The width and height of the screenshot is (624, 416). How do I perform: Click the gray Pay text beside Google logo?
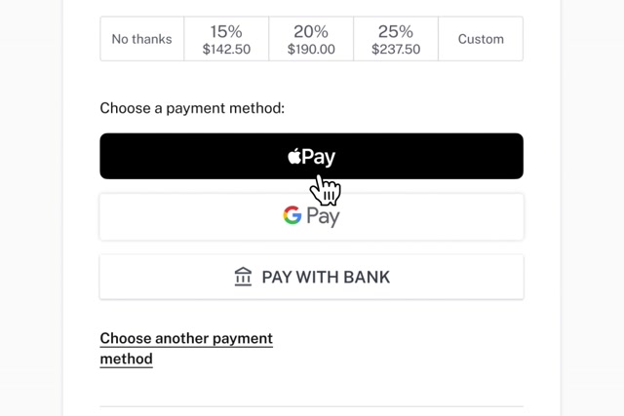tap(323, 216)
